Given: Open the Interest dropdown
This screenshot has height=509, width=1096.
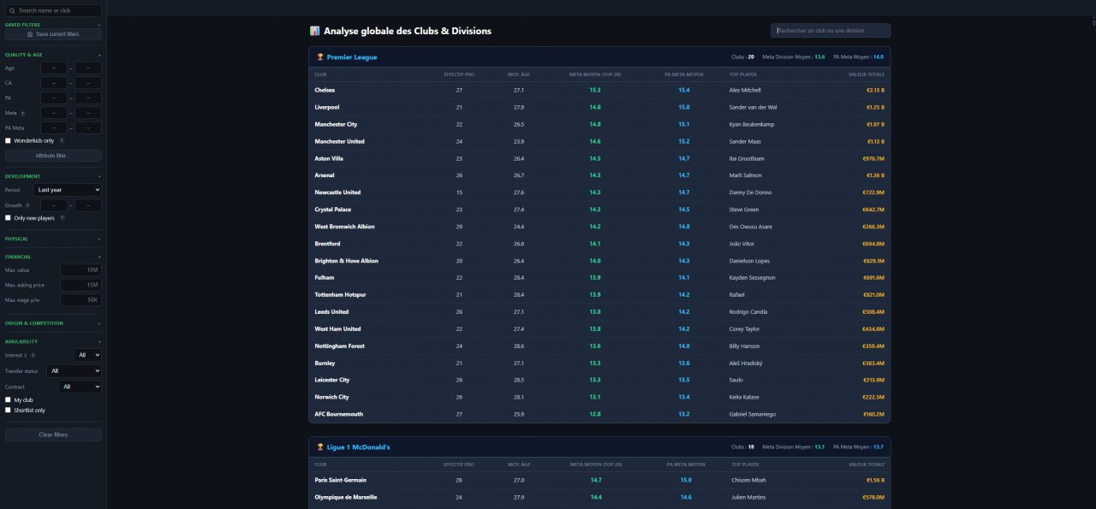Looking at the screenshot, I should click(87, 355).
